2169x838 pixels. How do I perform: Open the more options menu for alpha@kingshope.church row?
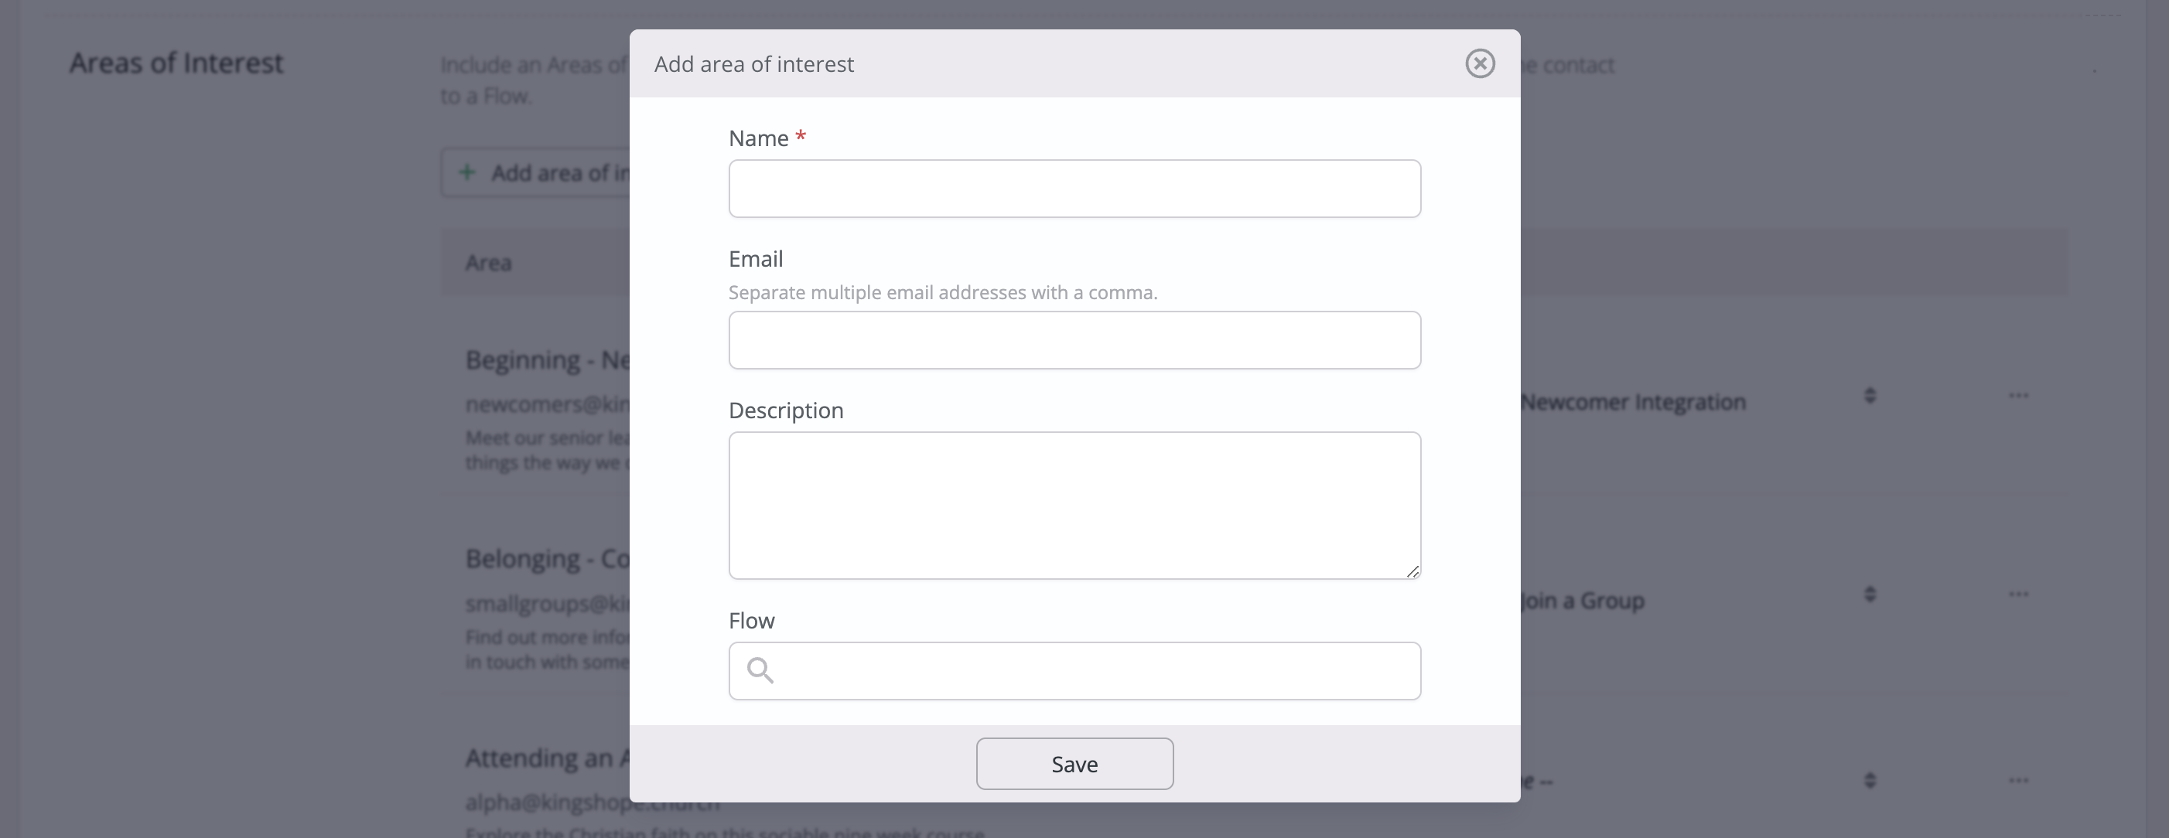(2018, 780)
